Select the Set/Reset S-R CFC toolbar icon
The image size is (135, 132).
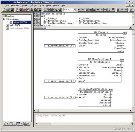pyautogui.click(x=109, y=10)
